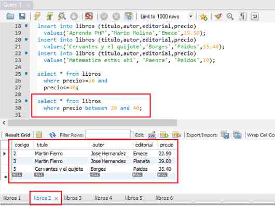Click the delete selected rows icon
The image size is (275, 206).
pyautogui.click(x=176, y=134)
